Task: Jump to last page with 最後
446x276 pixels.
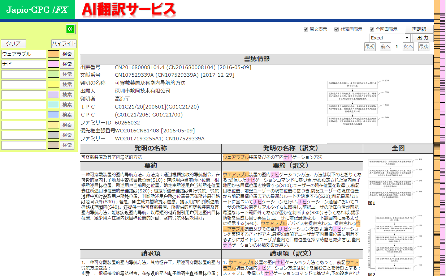Action: (x=424, y=47)
